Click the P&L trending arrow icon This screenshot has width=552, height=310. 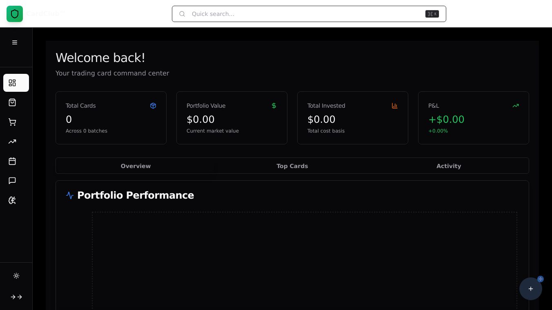516,106
